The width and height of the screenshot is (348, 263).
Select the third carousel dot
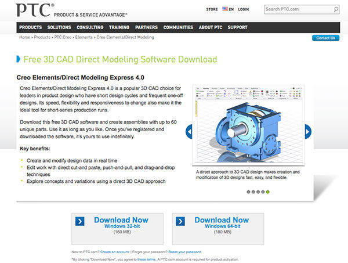coord(258,192)
